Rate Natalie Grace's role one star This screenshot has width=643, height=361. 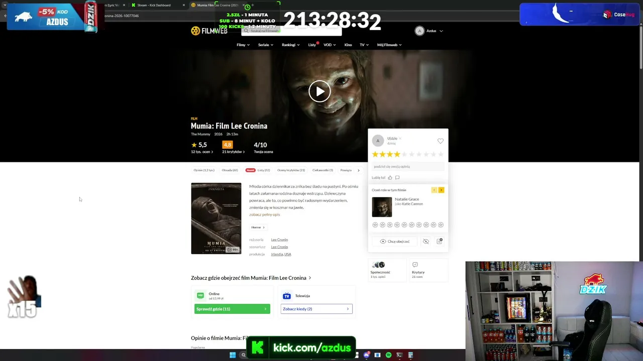click(x=375, y=225)
